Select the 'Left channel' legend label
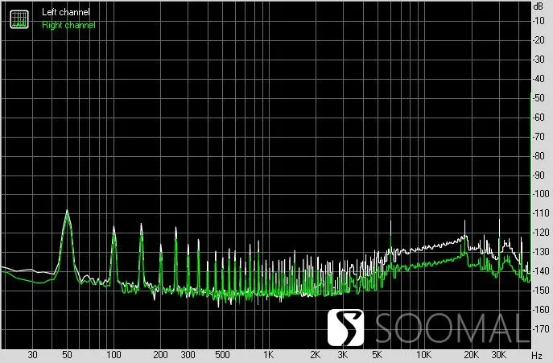This screenshot has height=363, width=553. pos(66,12)
